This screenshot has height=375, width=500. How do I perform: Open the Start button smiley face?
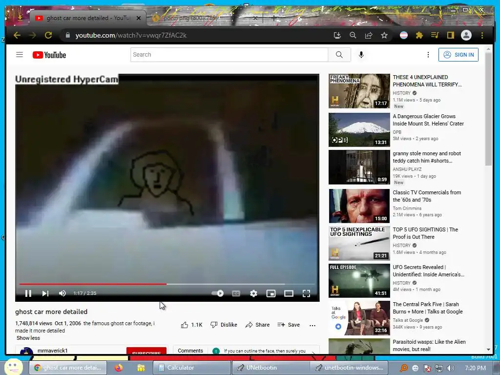[x=13, y=367]
